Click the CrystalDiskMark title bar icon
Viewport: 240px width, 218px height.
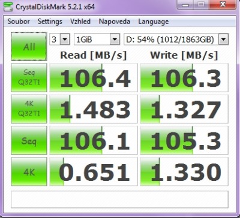coord(8,7)
